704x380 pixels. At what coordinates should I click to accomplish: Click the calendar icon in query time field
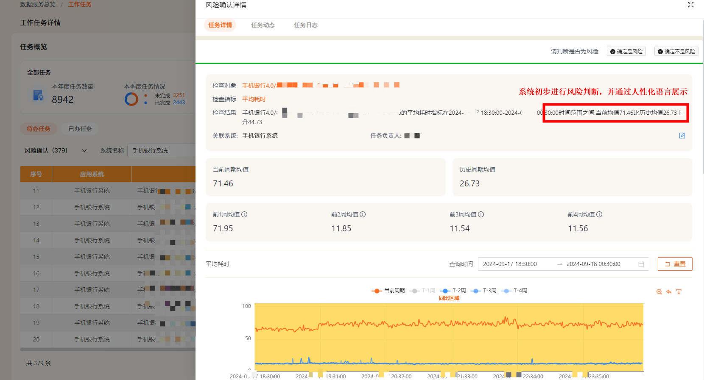[x=641, y=264]
